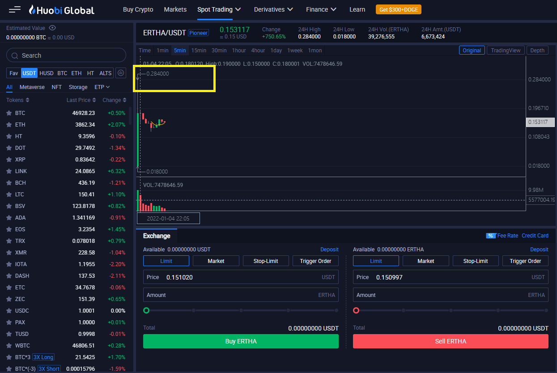Open the token list settings icon

point(121,73)
